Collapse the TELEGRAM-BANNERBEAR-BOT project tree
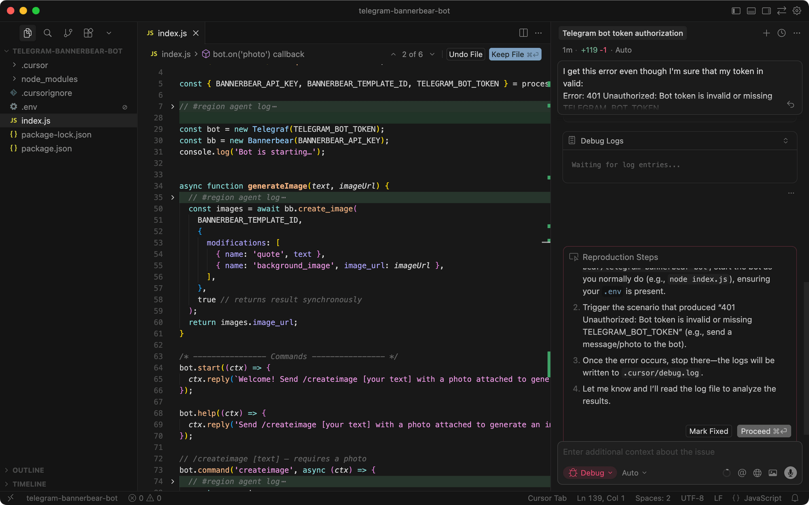The image size is (809, 505). [x=6, y=51]
